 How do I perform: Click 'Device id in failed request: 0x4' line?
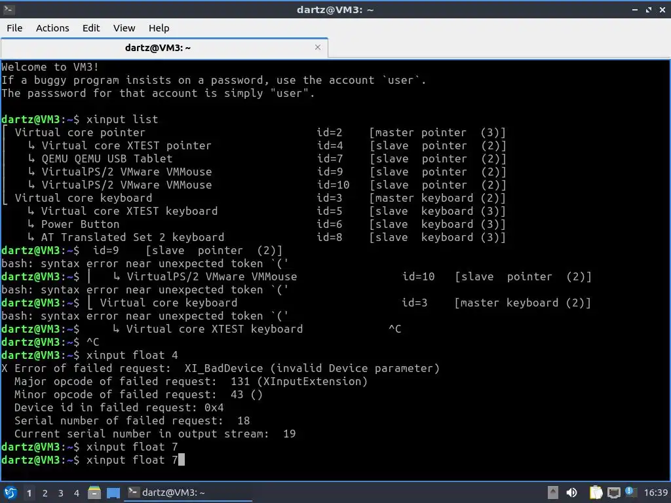pos(119,407)
